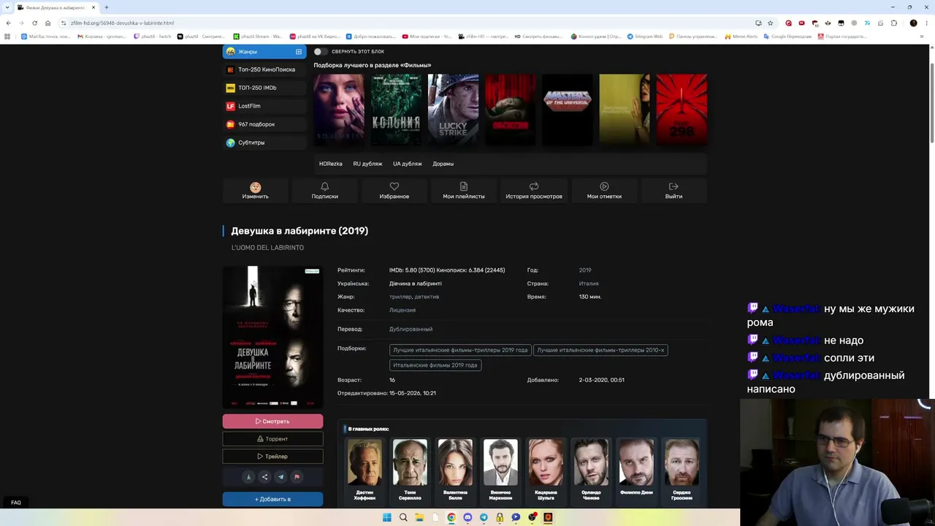Open actor Тони Сервилло's photo
Screen dimensions: 935x526
tap(410, 462)
